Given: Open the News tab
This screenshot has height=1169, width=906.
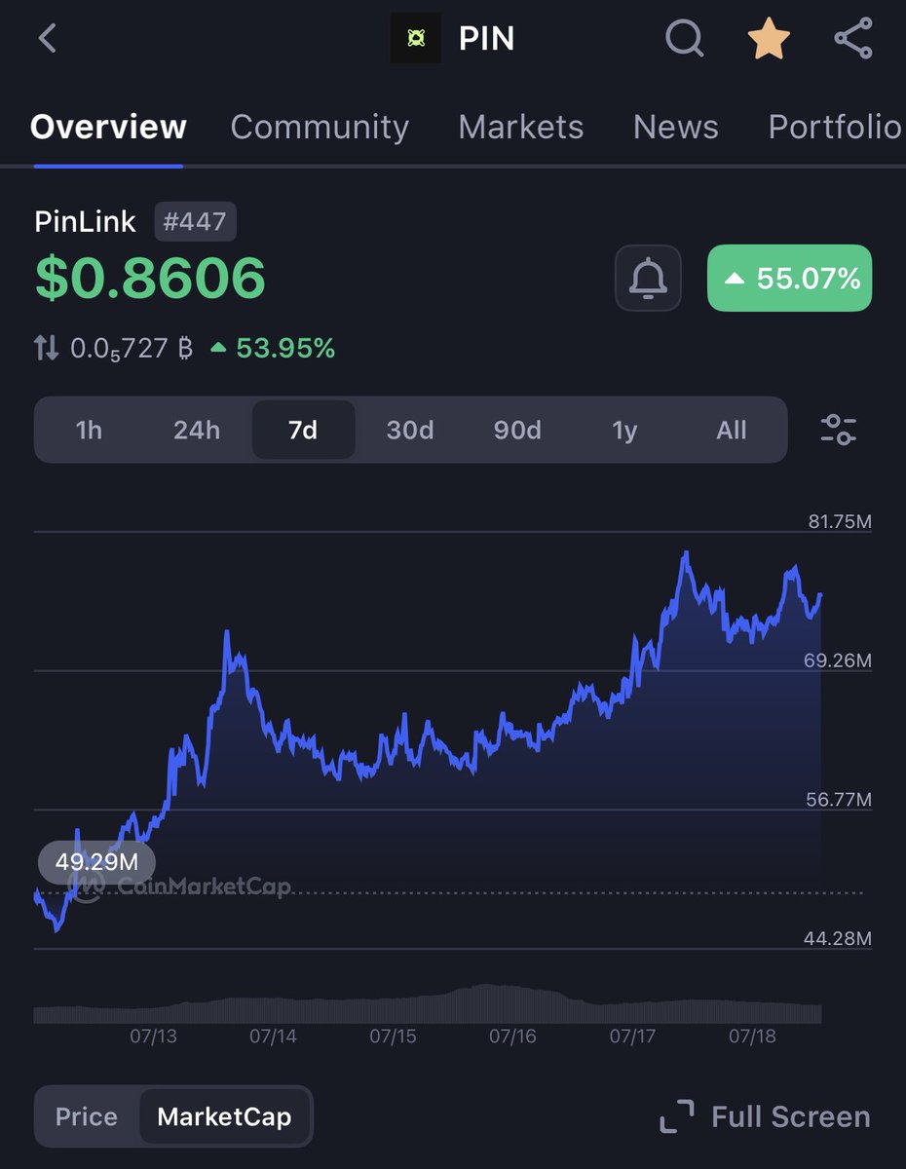Looking at the screenshot, I should pos(676,127).
